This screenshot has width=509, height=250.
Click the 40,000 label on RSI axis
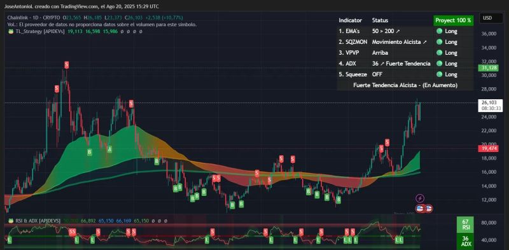489,240
